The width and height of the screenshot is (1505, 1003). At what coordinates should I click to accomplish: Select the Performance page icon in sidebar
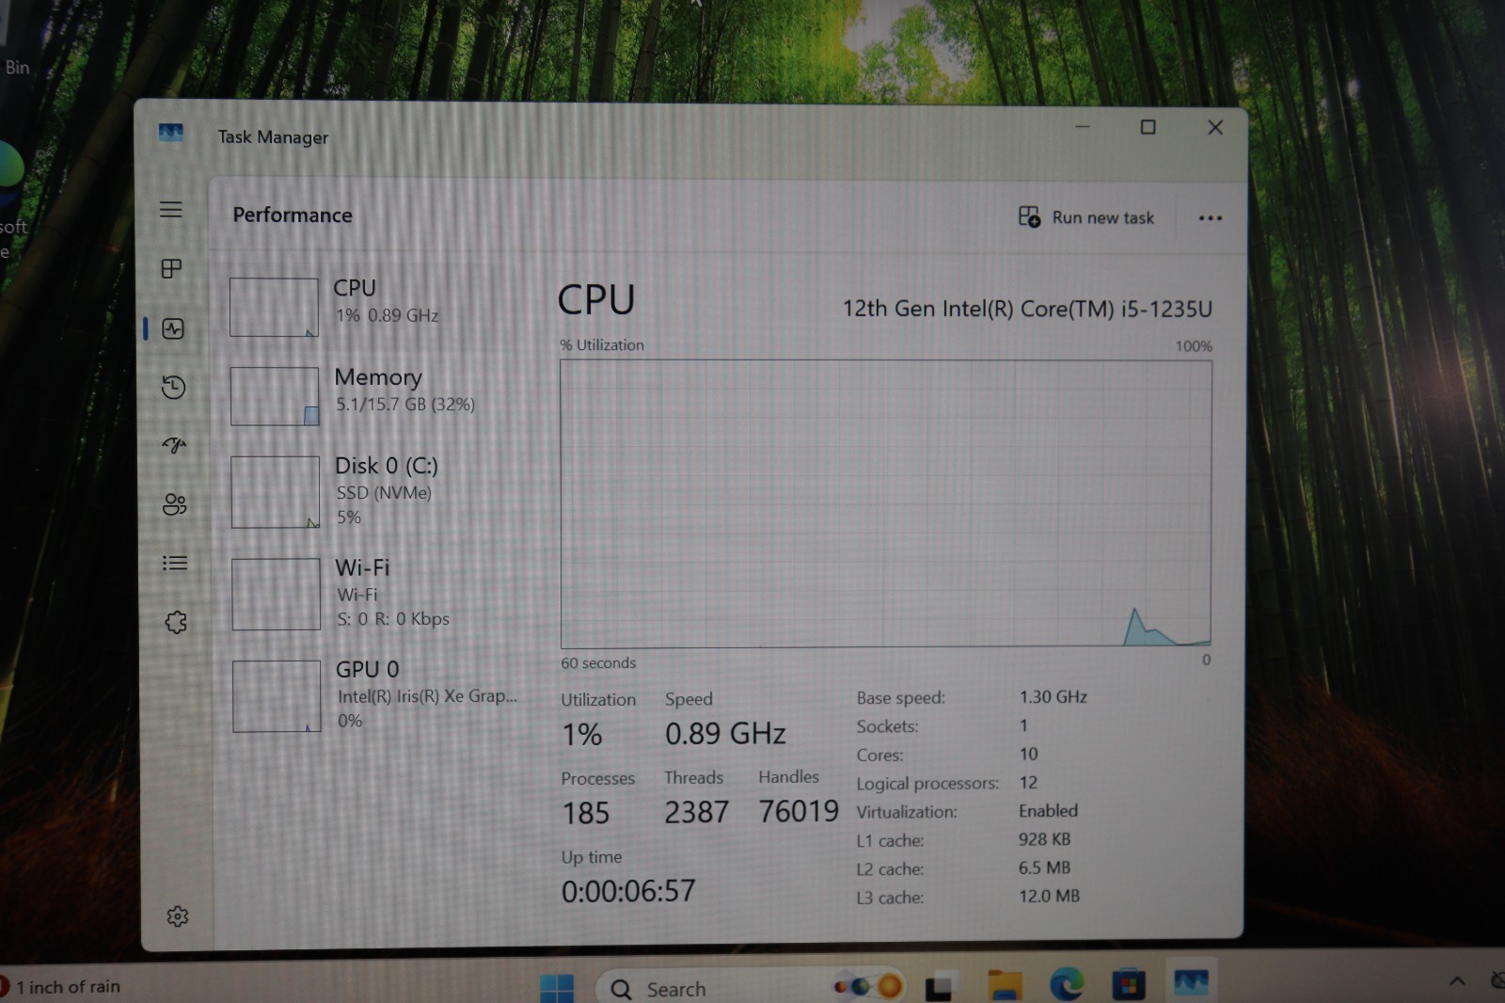173,328
